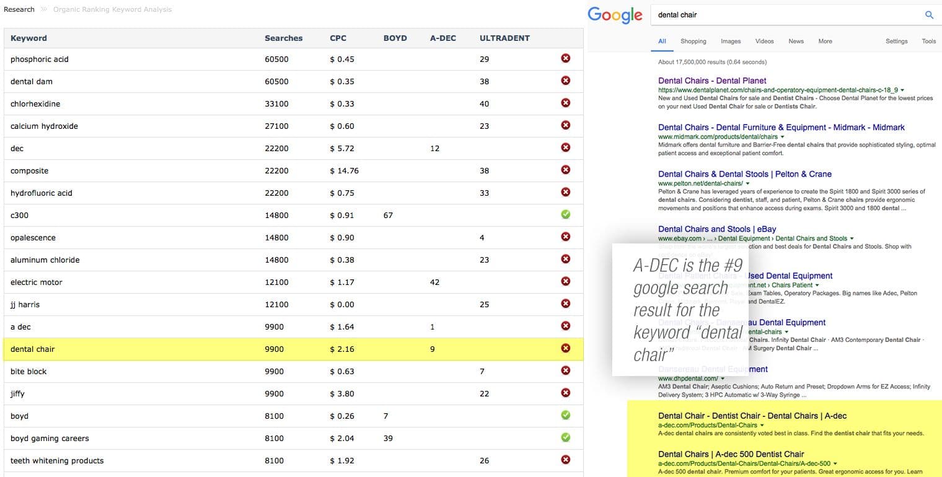
Task: Open the midmark.com URL dropdown arrow
Action: [782, 137]
